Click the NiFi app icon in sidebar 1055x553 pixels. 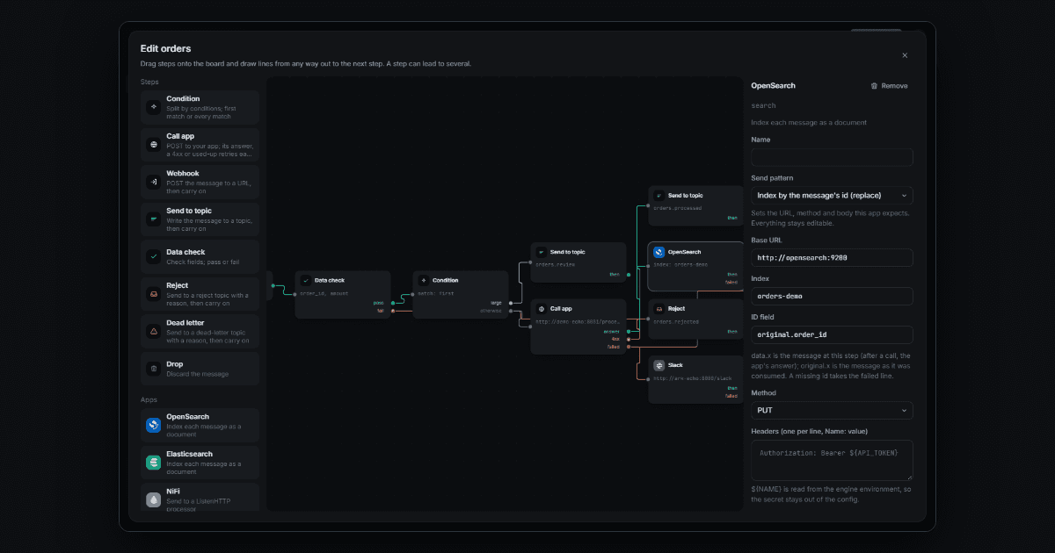(x=154, y=499)
